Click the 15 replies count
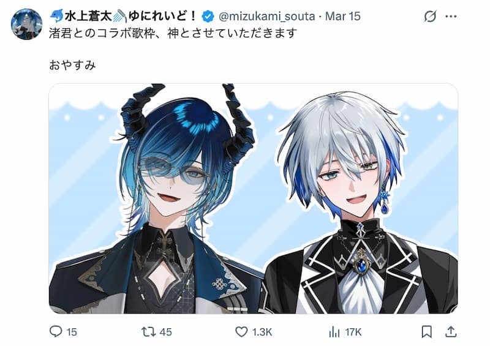 pos(72,332)
